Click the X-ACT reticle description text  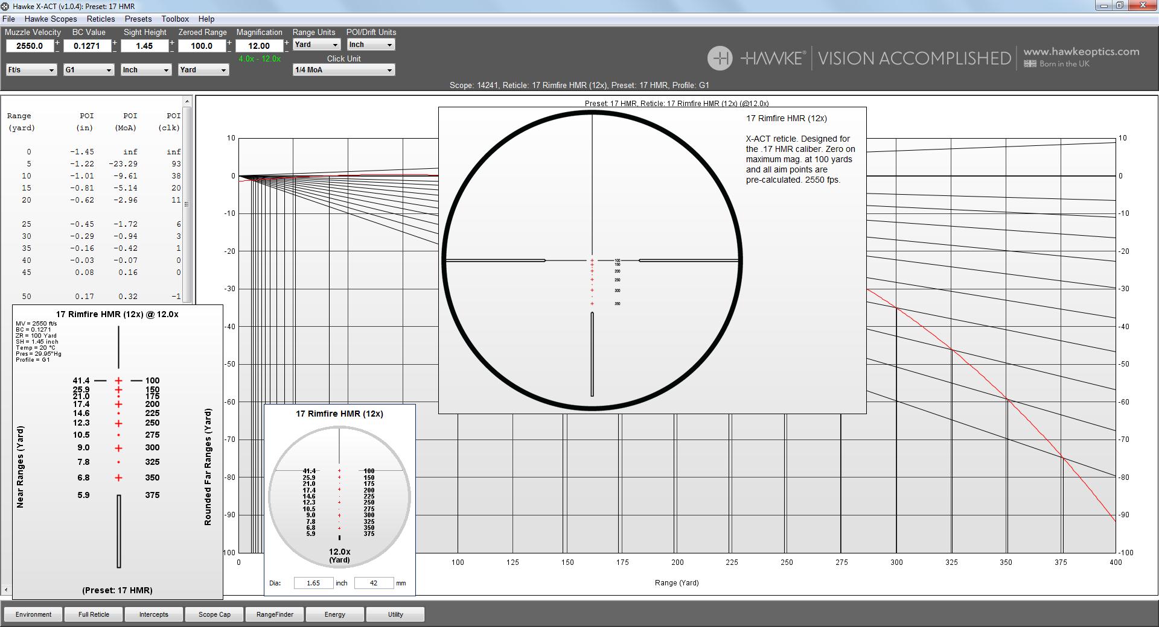[x=800, y=159]
